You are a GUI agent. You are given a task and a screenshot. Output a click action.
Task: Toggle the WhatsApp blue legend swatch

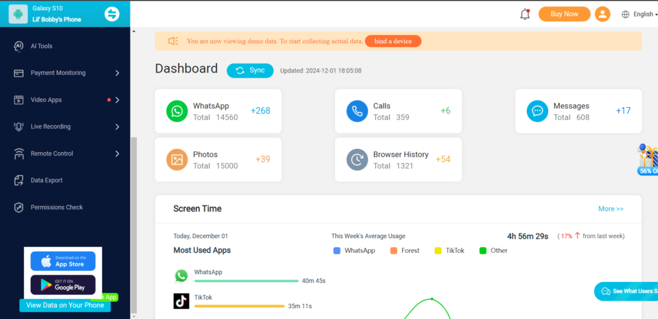(337, 251)
